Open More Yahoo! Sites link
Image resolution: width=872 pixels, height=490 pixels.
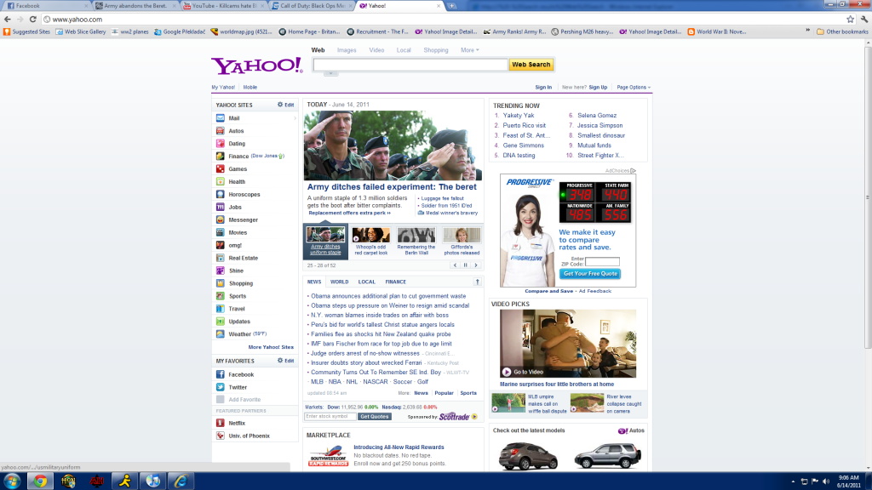point(271,347)
